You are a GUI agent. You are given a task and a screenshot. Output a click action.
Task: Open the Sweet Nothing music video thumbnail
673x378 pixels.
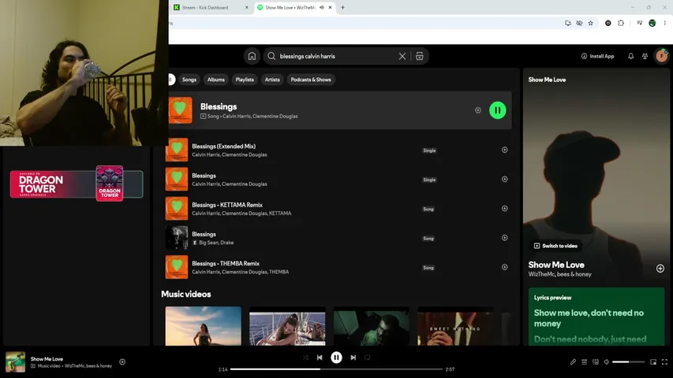coord(455,326)
